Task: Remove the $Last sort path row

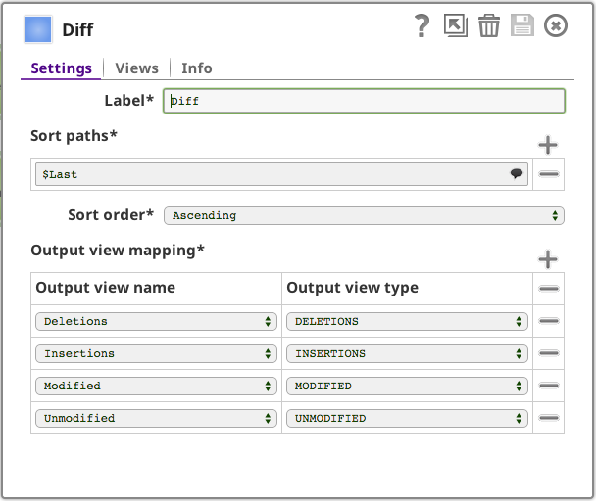Action: 549,174
